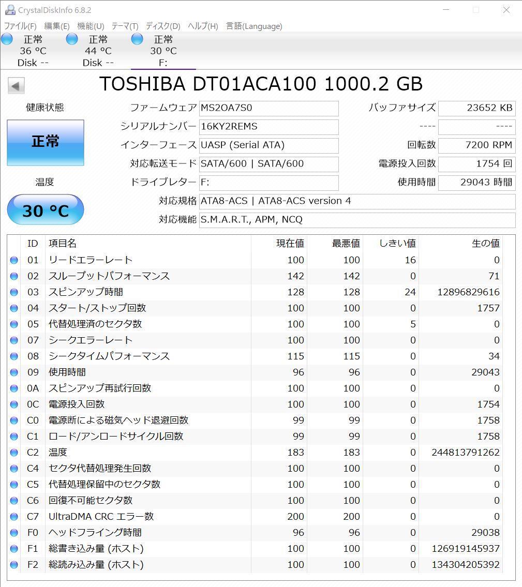Click status orb for ID F0 row
The image size is (522, 587).
14,533
